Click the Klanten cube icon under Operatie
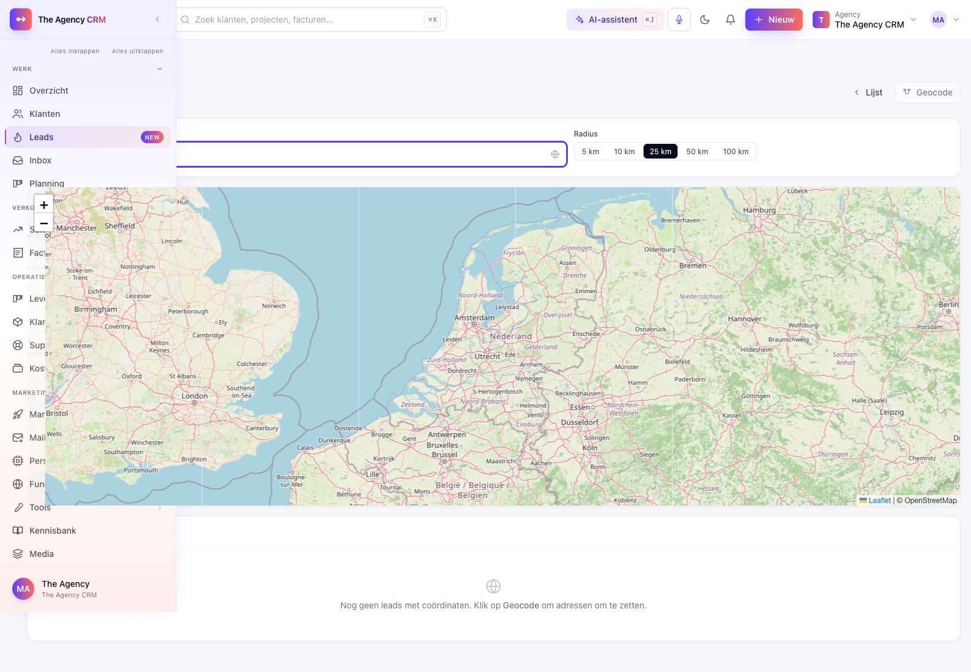The image size is (971, 672). [18, 322]
